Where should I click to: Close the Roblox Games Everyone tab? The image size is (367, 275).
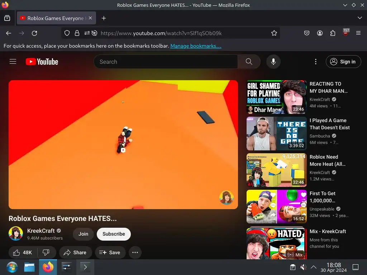coord(90,18)
